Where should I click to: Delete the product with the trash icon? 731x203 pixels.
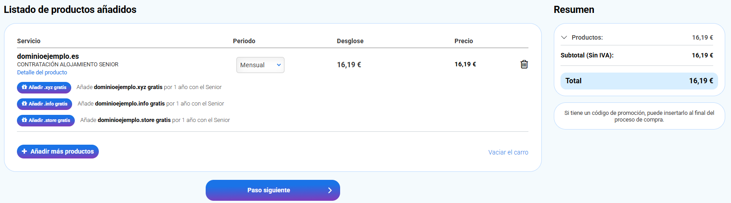tap(524, 65)
